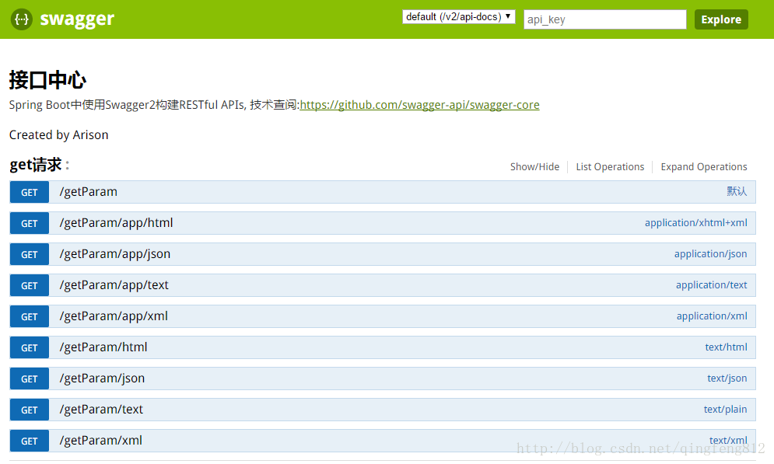Expand the /getParam/app/html operation
Viewport: 774px width, 464px height.
116,223
